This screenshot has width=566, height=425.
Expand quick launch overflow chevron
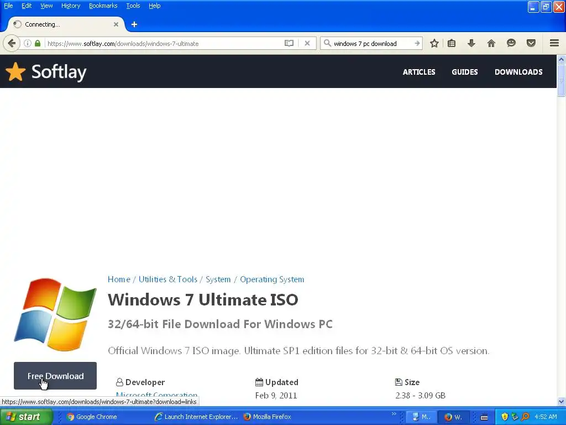[394, 414]
